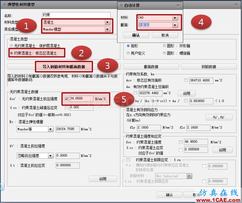The width and height of the screenshot is (242, 203).
Task: Toggle the εcu 极限应变 value checkbox
Action: coord(204,181)
